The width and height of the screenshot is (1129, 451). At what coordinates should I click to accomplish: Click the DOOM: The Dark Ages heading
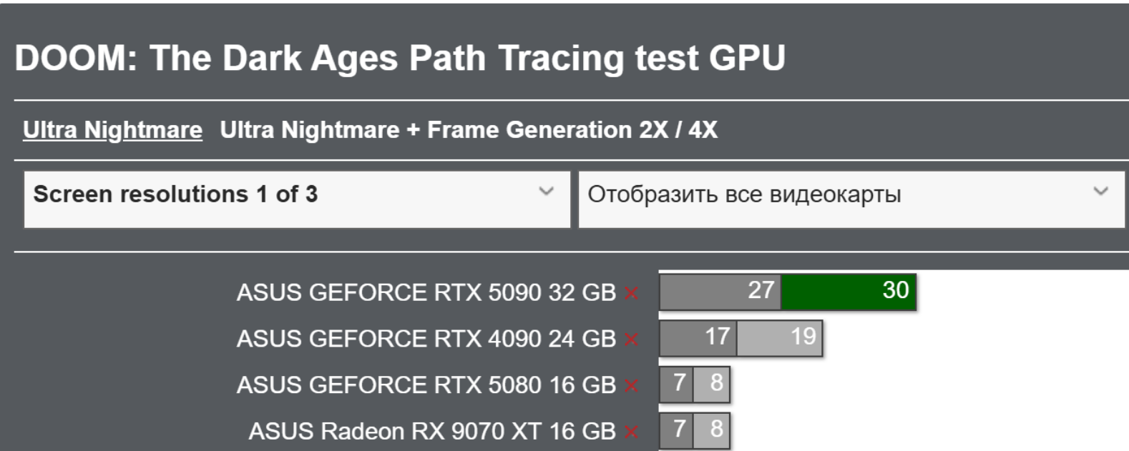pos(400,58)
